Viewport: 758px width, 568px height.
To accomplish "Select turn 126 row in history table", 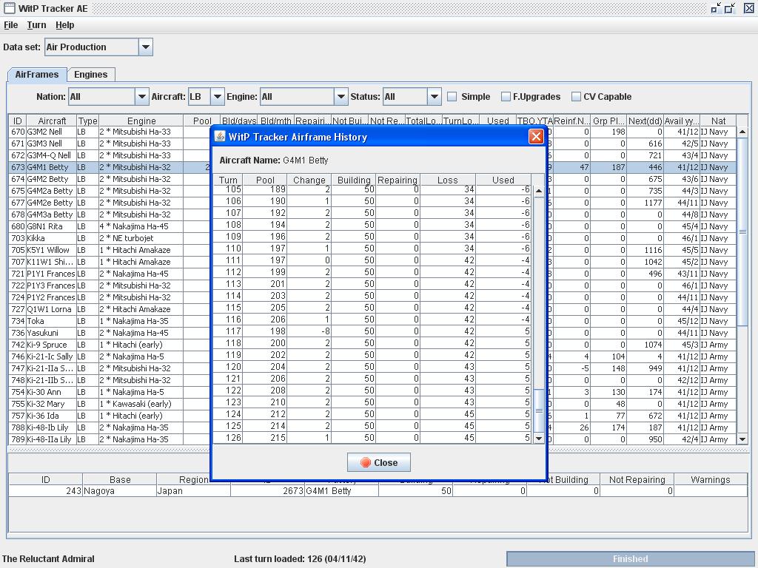I will pyautogui.click(x=372, y=438).
